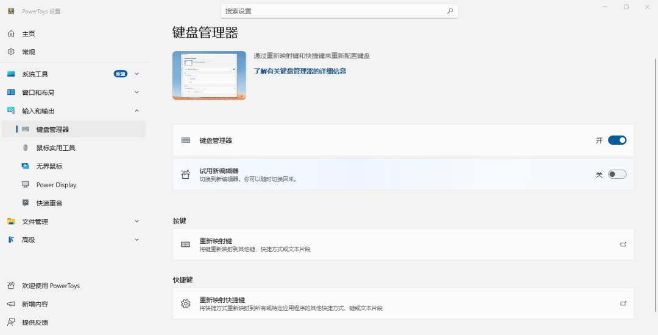Click the keyboard icon beside 重新映射键

click(185, 244)
